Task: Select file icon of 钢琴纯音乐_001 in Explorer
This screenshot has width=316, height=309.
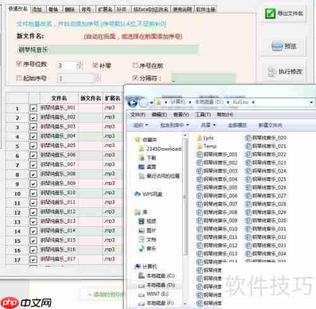Action: point(200,154)
